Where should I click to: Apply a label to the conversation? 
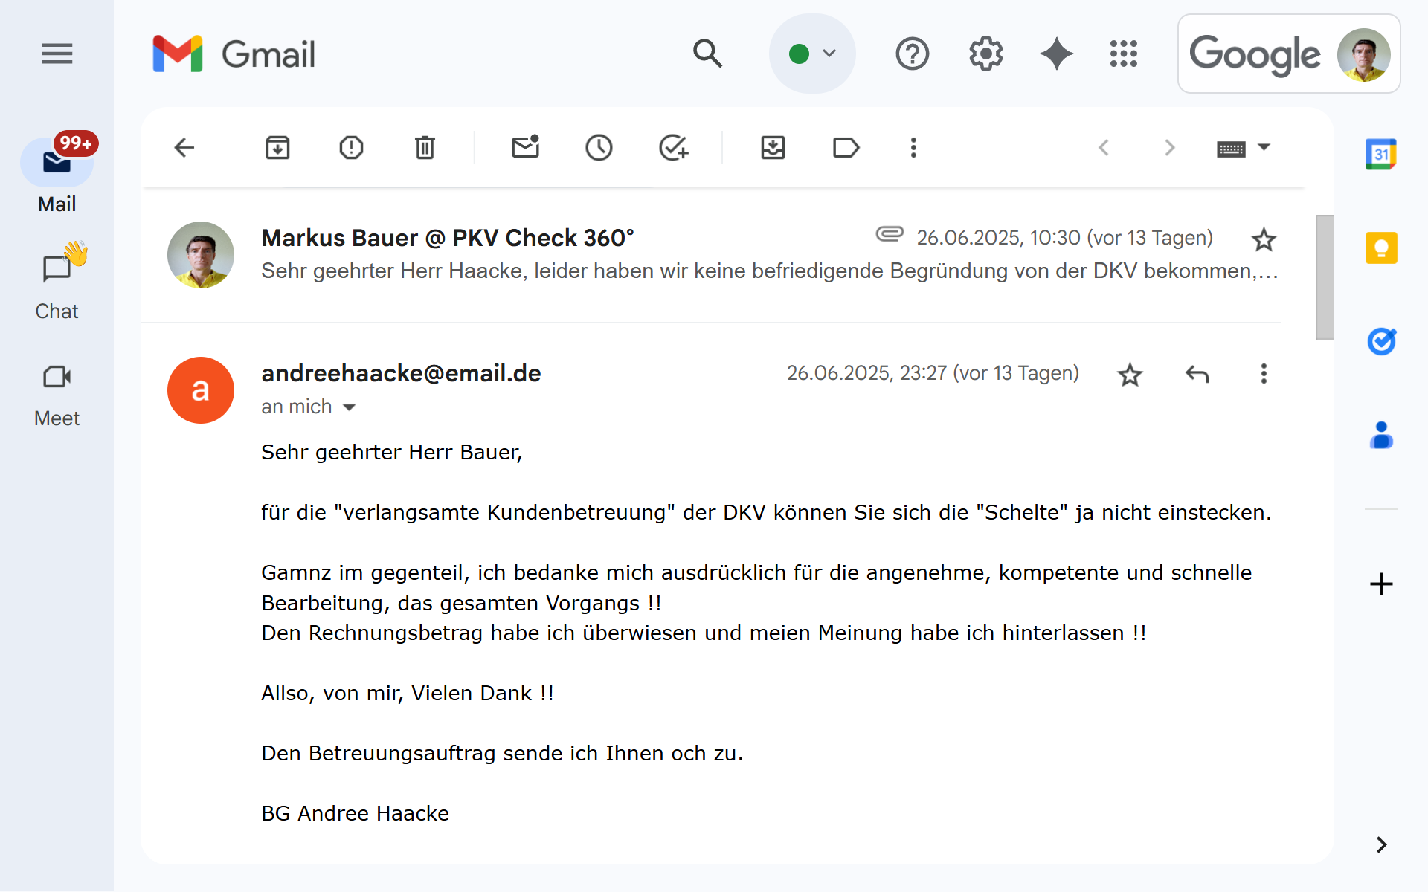point(846,147)
